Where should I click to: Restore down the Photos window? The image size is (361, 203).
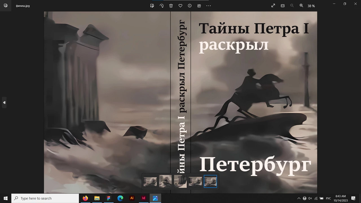pos(345,4)
